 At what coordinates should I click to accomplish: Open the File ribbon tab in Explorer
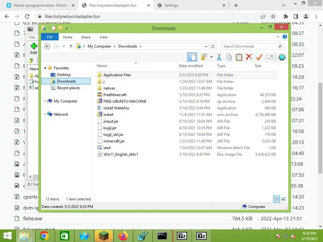50,37
